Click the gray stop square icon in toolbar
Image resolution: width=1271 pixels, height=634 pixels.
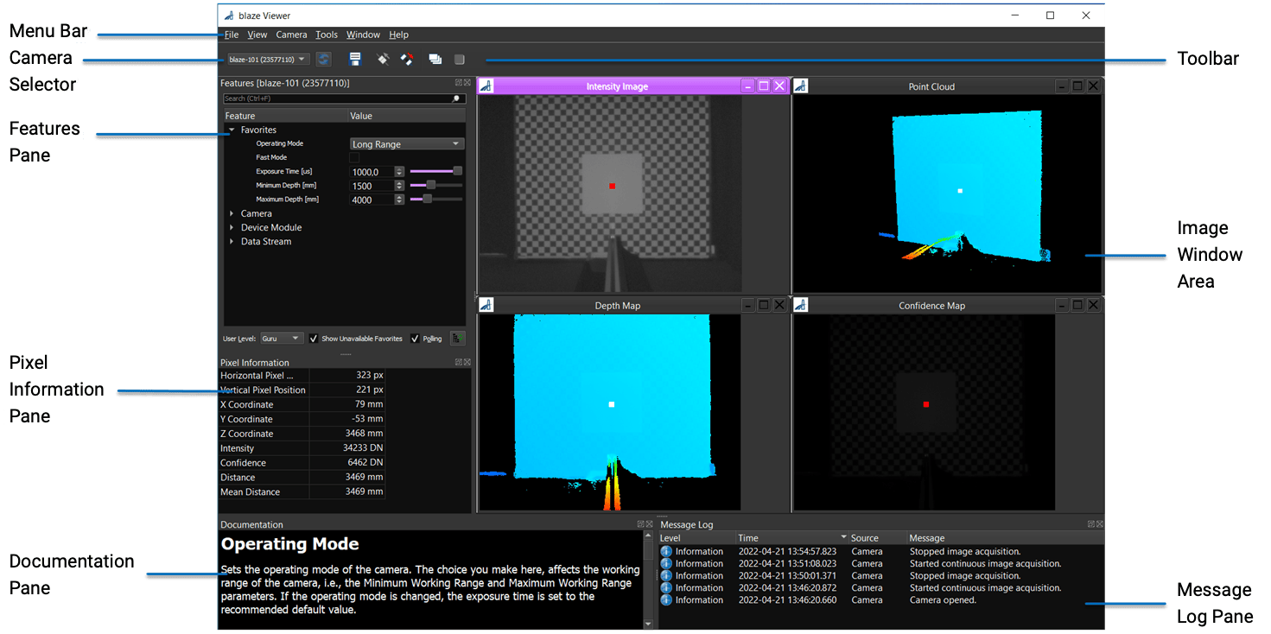tap(460, 60)
